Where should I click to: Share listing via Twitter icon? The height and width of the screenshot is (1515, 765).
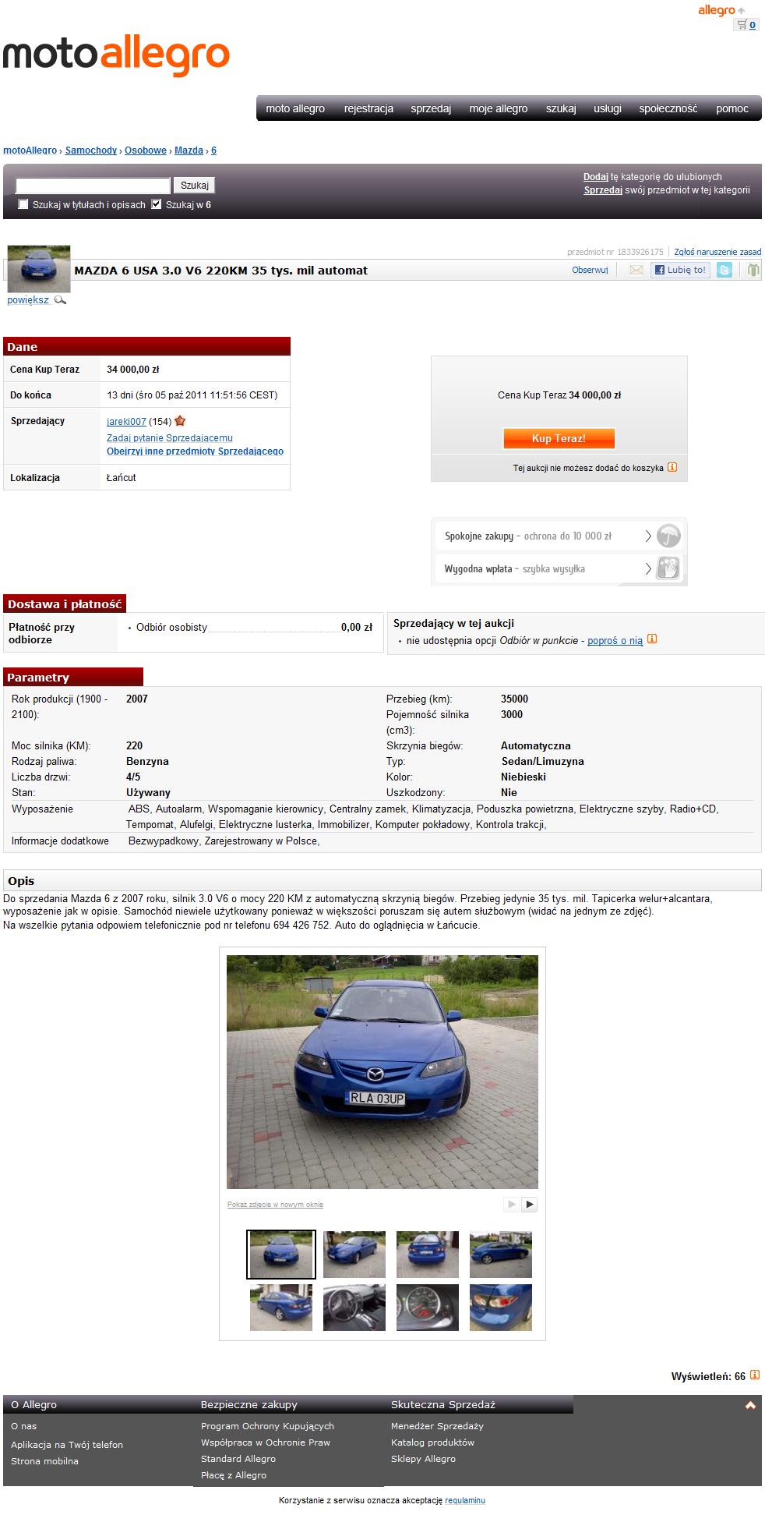click(x=724, y=270)
